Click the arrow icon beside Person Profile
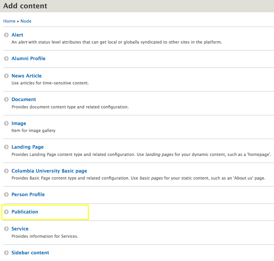This screenshot has width=274, height=261. [6, 194]
